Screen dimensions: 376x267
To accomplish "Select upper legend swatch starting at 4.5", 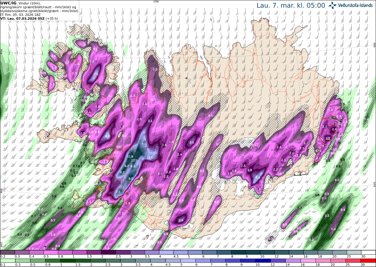I will pos(181,252).
